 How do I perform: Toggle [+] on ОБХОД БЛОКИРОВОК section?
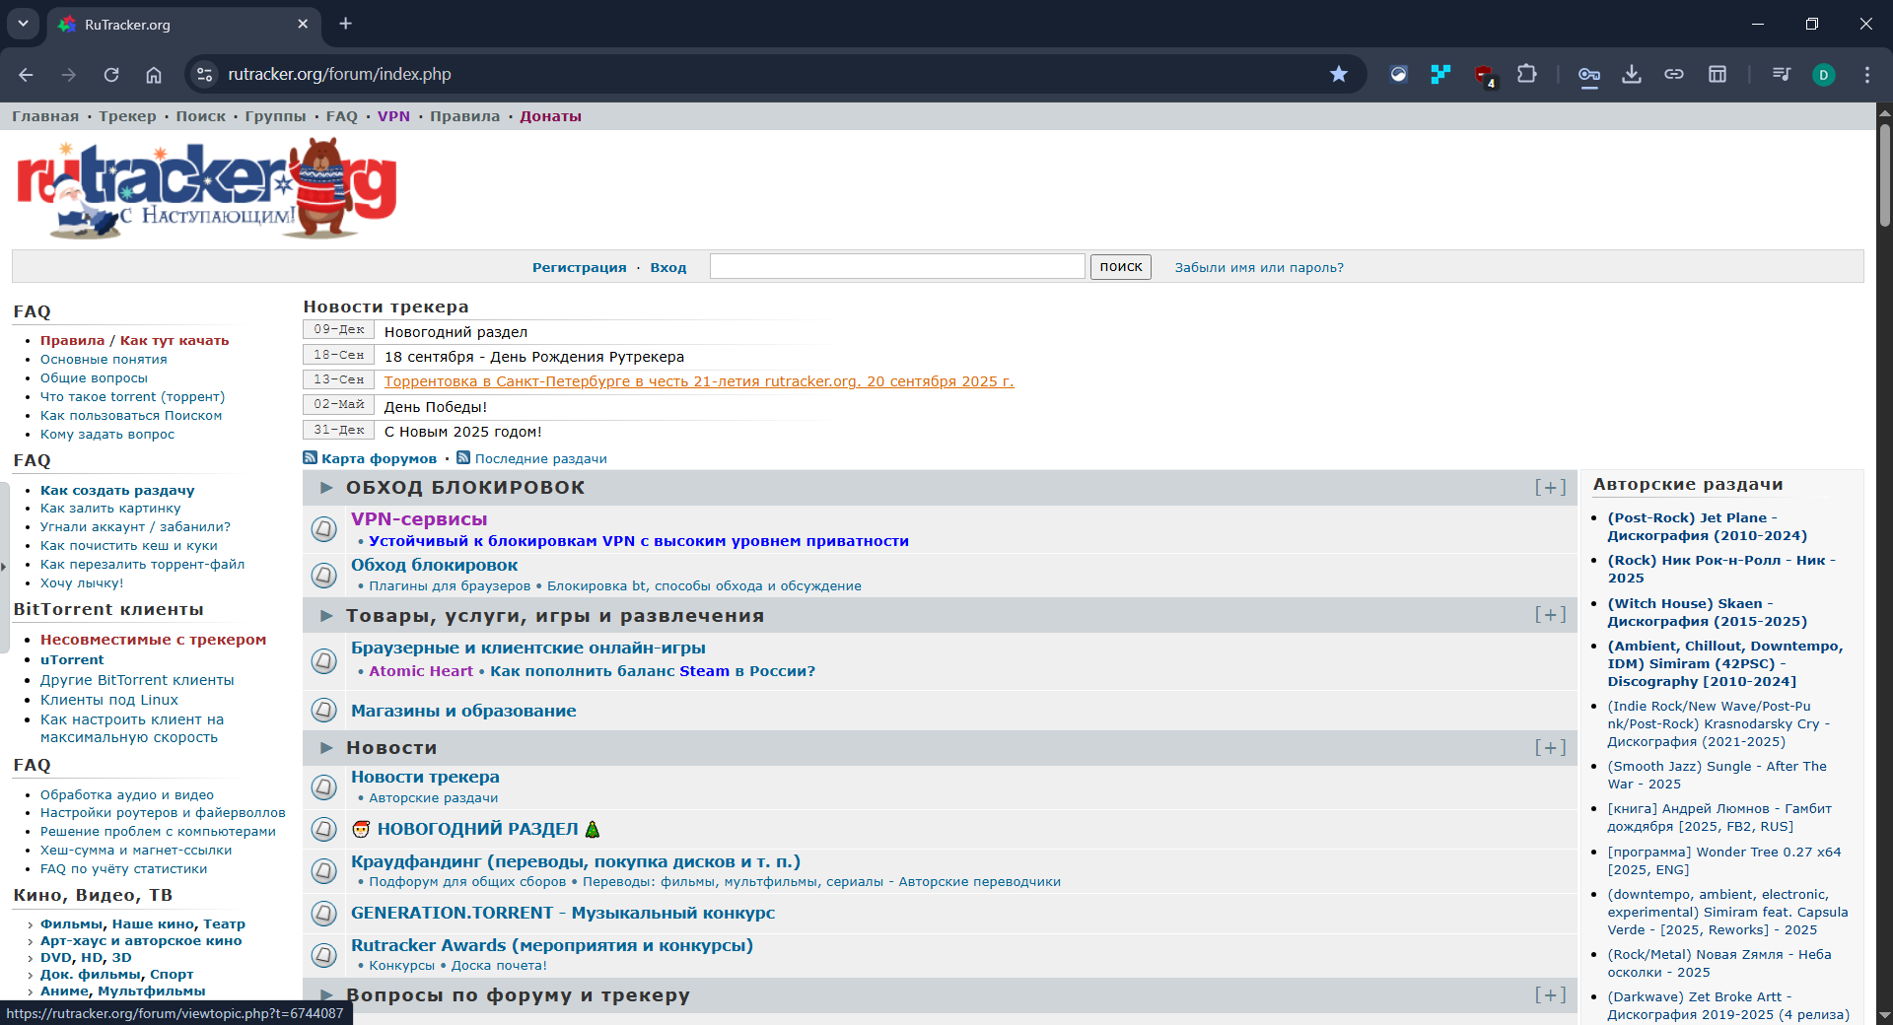tap(1549, 488)
